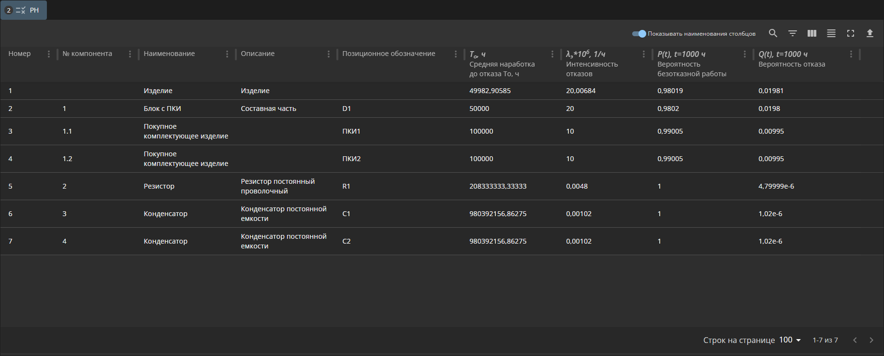Open column menu for λэ*10⁶, 1/ч

pyautogui.click(x=644, y=54)
